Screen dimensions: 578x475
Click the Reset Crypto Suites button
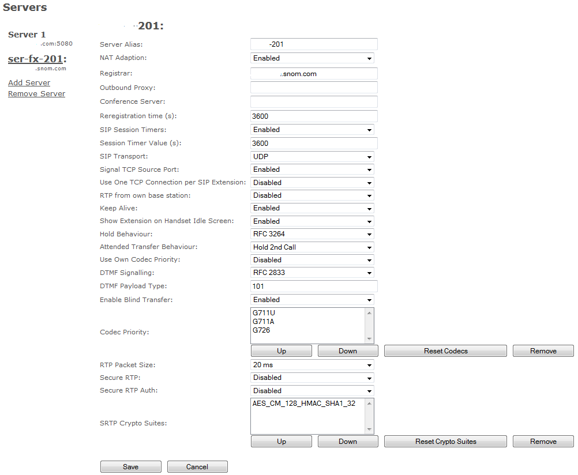point(445,442)
